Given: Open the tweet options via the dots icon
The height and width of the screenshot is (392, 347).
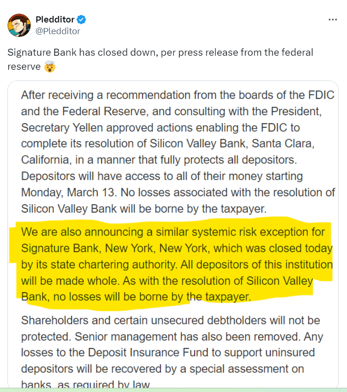Looking at the screenshot, I should [333, 19].
